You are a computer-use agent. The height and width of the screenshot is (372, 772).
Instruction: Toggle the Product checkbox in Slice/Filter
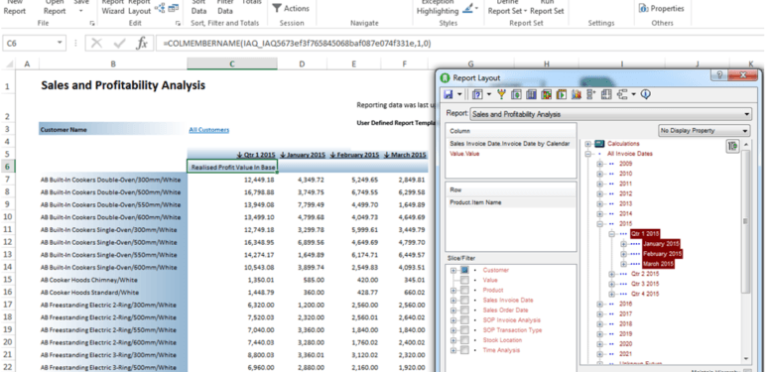pyautogui.click(x=464, y=291)
